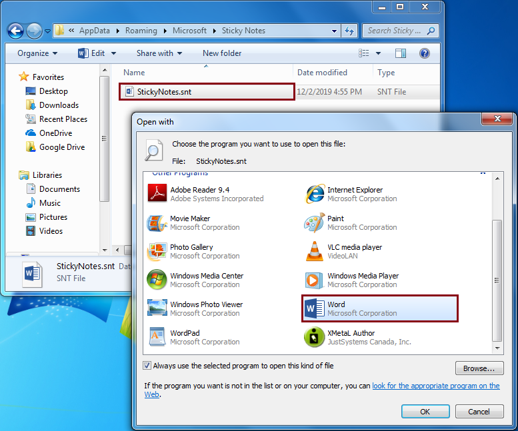Viewport: 518px width, 431px height.
Task: Click the navigation pane scrollbar thumb
Action: 105,139
